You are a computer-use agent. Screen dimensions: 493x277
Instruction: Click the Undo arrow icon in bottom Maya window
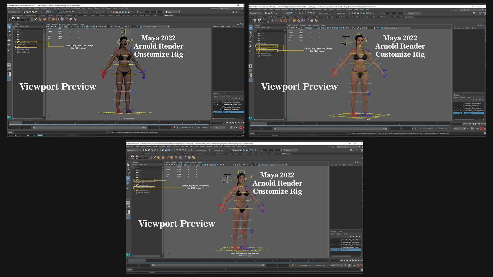pos(152,150)
